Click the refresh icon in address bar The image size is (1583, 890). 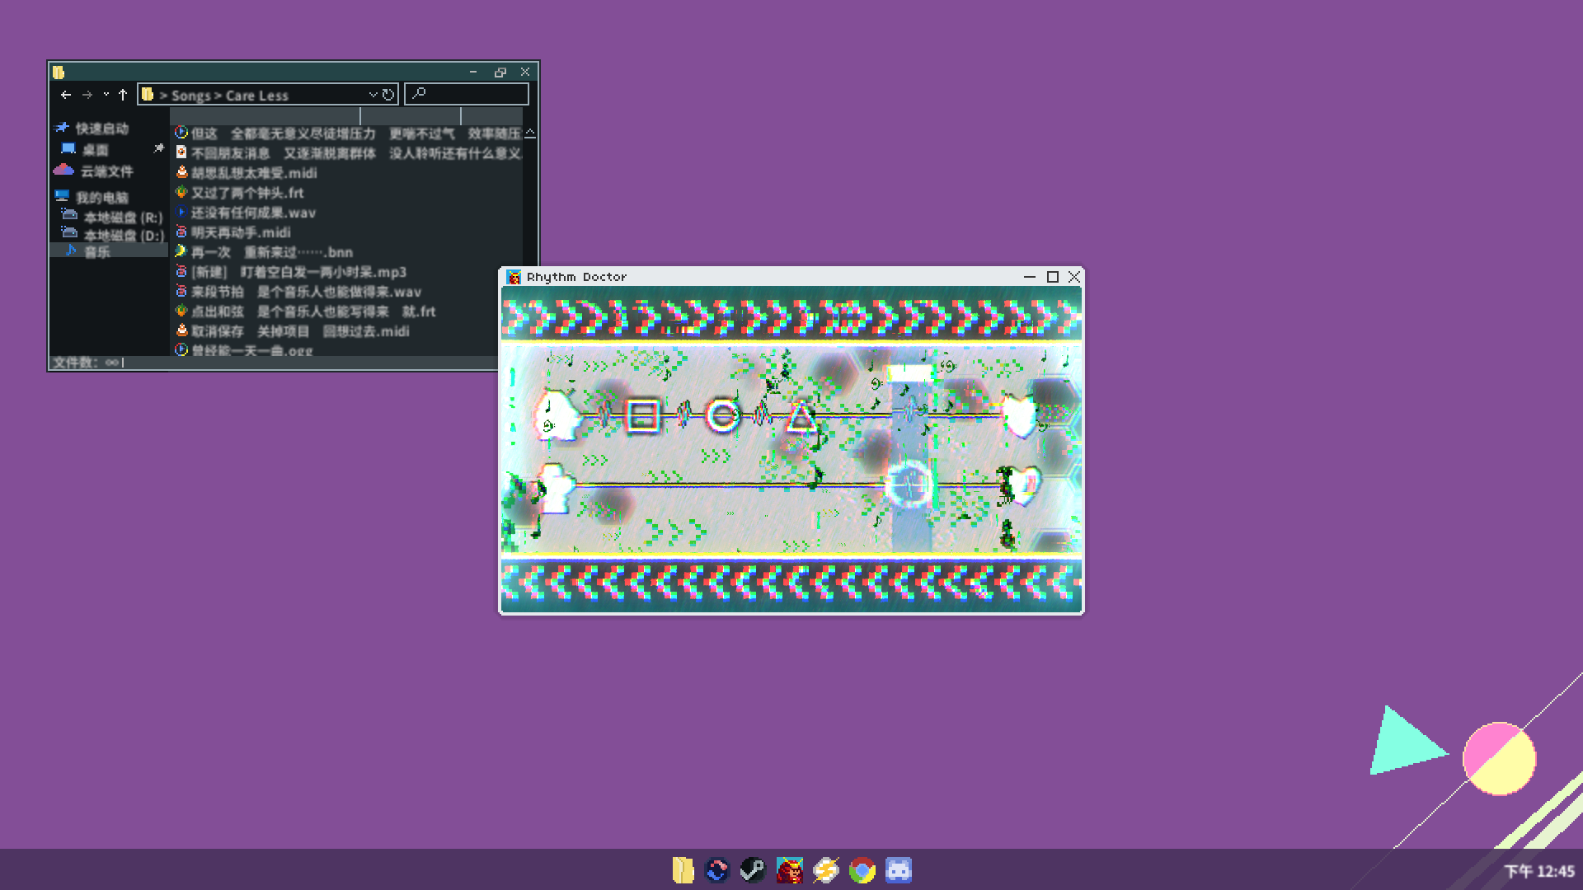tap(388, 95)
